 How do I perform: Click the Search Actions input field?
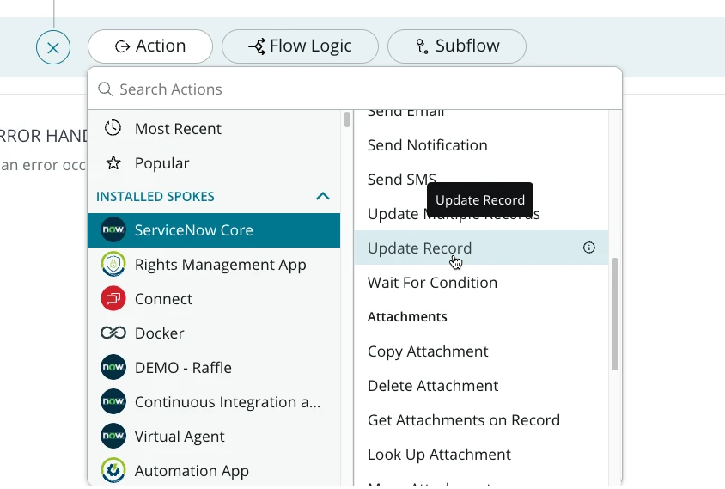[361, 89]
